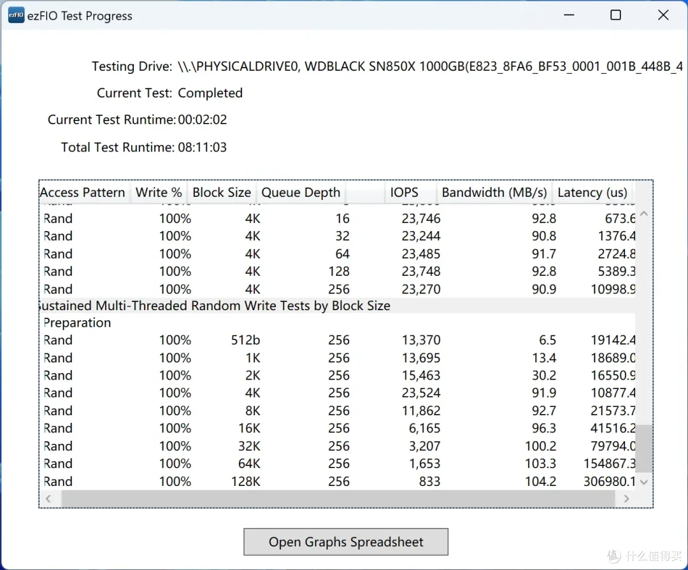This screenshot has height=570, width=688.
Task: Select the Access Pattern column header
Action: [82, 192]
